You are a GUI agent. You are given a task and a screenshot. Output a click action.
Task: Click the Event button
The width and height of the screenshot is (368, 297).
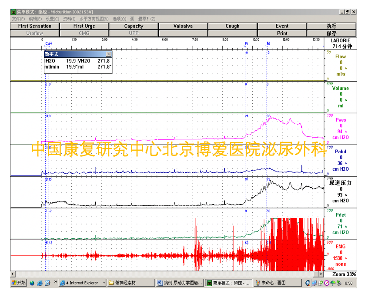click(282, 26)
